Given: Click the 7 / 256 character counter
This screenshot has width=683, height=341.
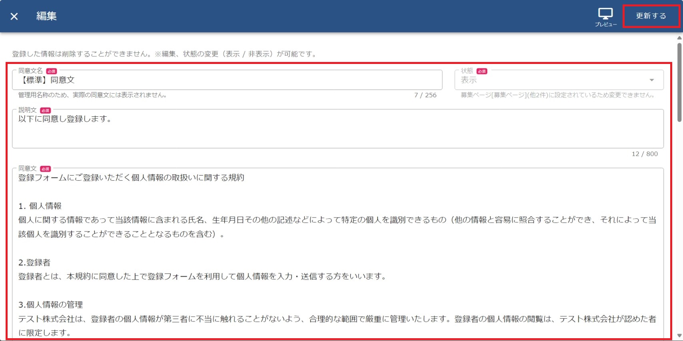Looking at the screenshot, I should [425, 95].
